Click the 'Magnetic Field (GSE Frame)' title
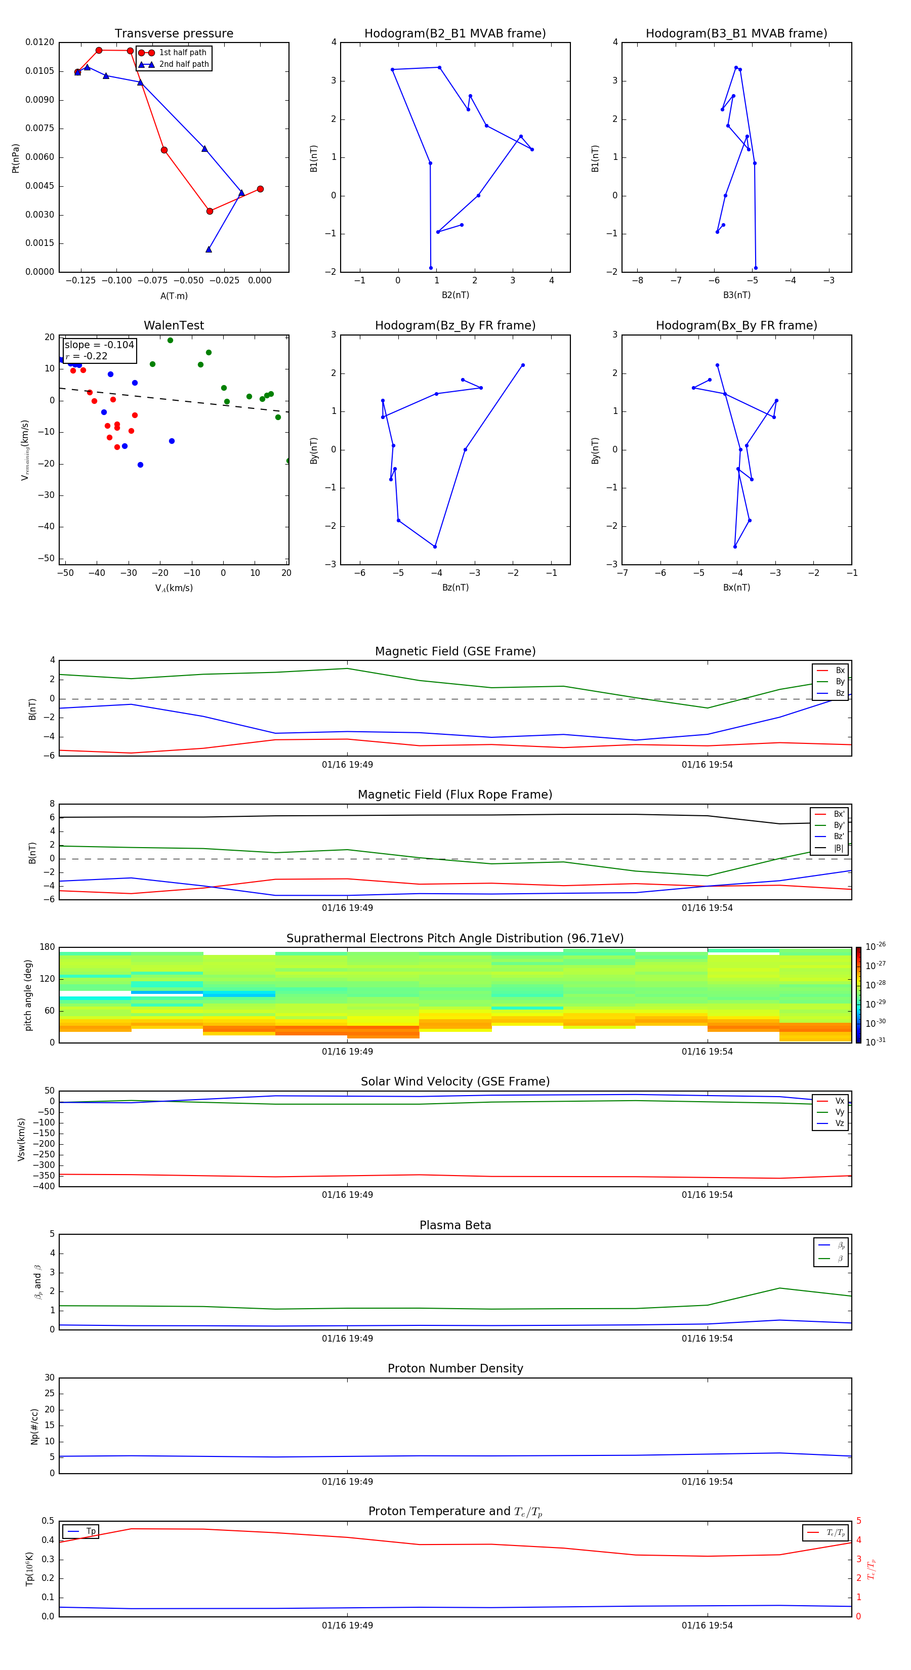Image resolution: width=911 pixels, height=1670 pixels. tap(455, 651)
